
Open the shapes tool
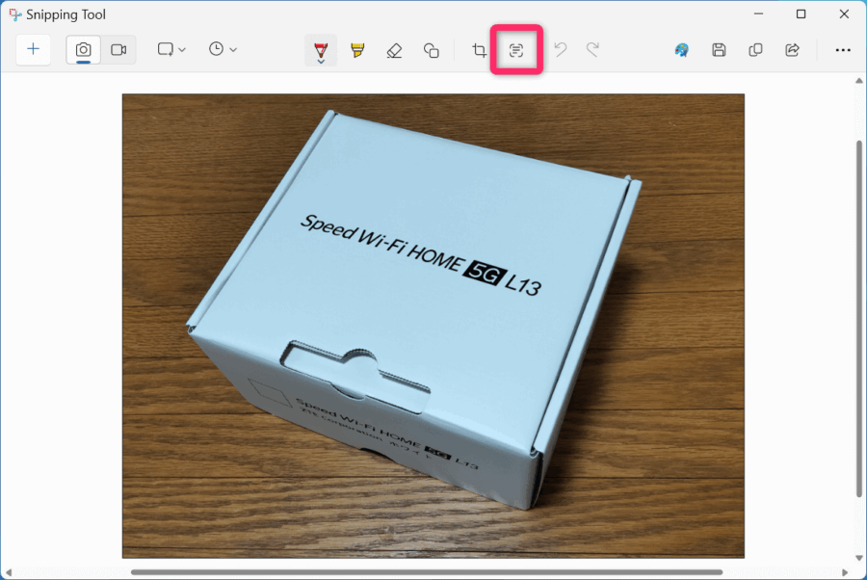[x=432, y=49]
